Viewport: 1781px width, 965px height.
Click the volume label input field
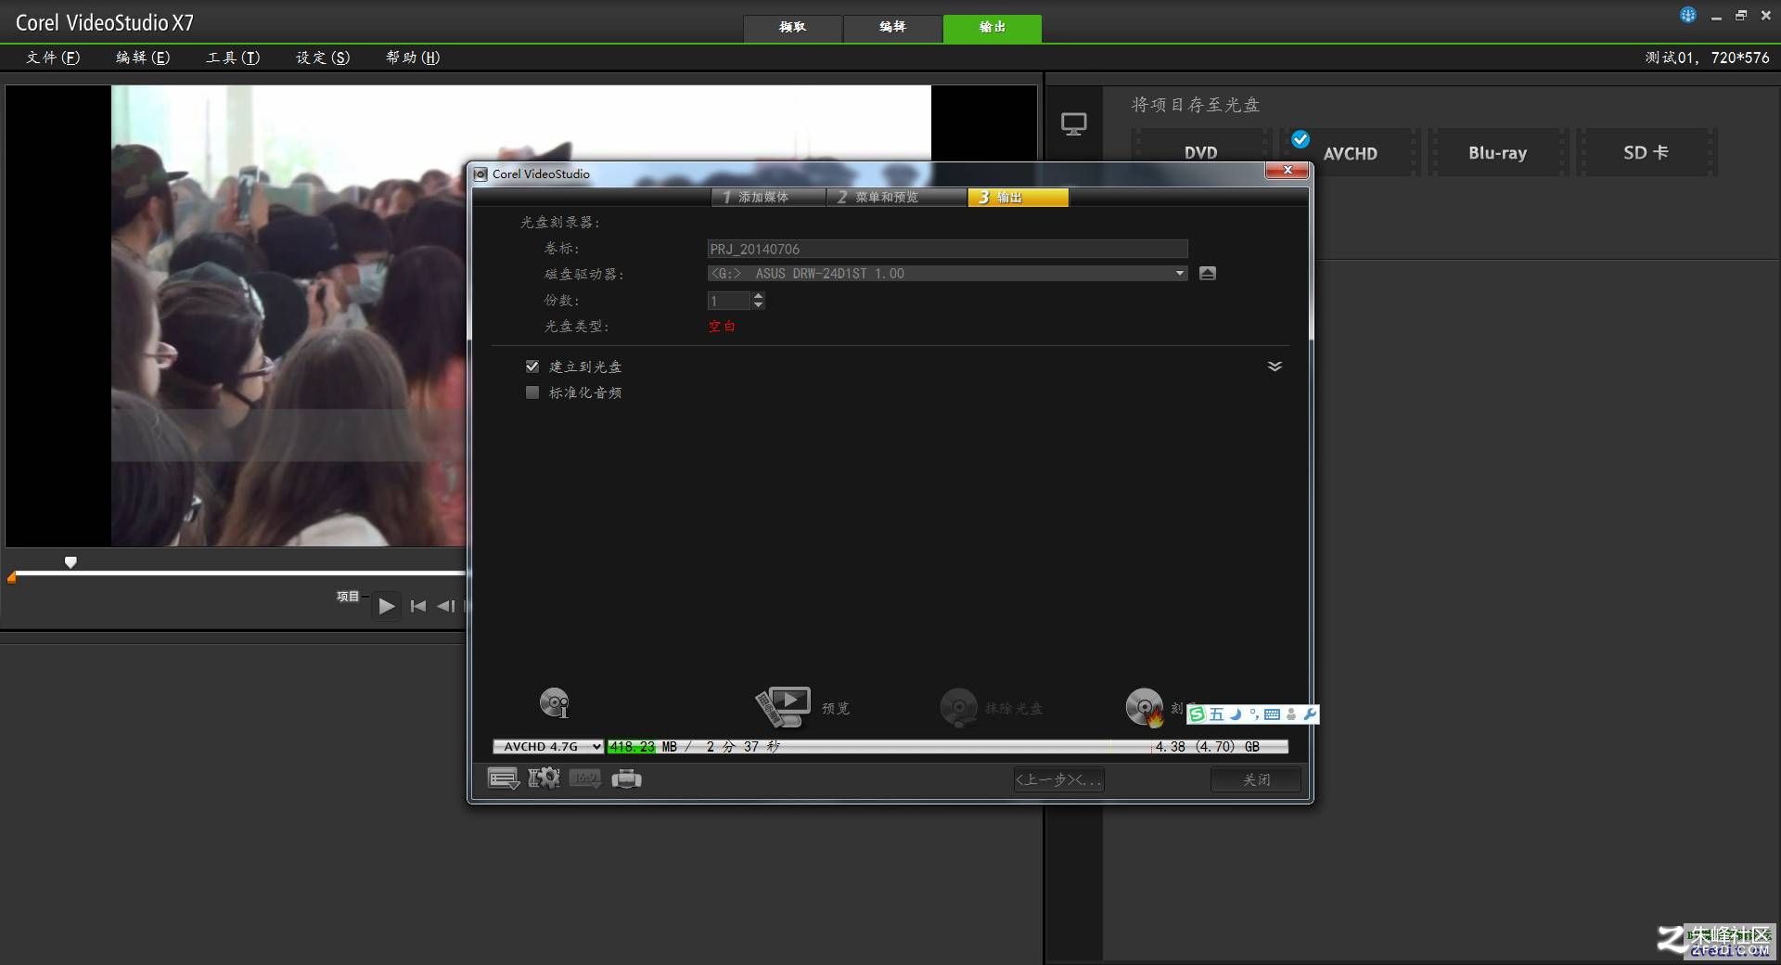point(947,249)
